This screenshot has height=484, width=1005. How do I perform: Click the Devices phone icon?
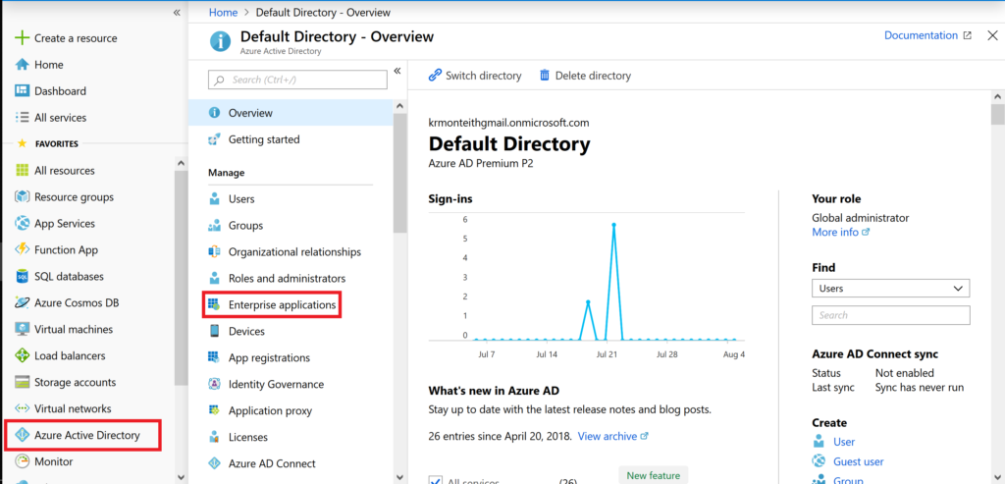pyautogui.click(x=215, y=332)
